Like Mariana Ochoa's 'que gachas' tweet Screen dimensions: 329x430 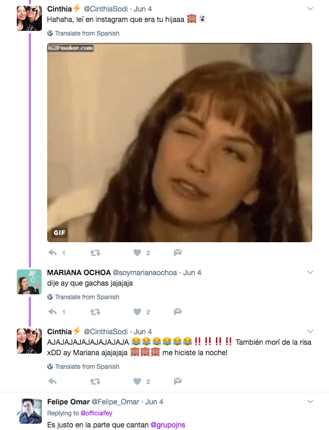tap(137, 312)
